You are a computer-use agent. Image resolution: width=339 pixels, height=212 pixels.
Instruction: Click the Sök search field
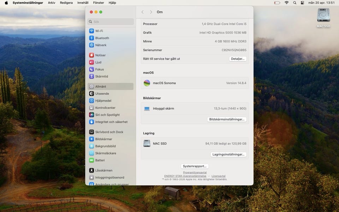point(111,22)
